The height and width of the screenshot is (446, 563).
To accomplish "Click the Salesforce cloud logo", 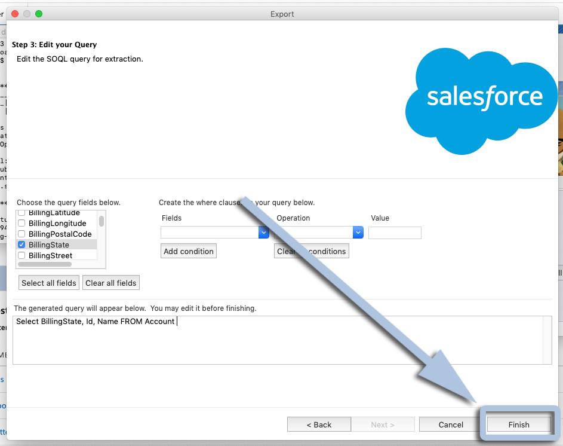I will (x=481, y=100).
